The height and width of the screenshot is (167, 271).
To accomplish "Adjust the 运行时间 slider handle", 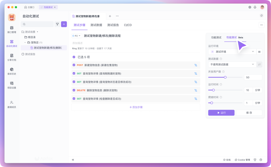I will 214,90.
